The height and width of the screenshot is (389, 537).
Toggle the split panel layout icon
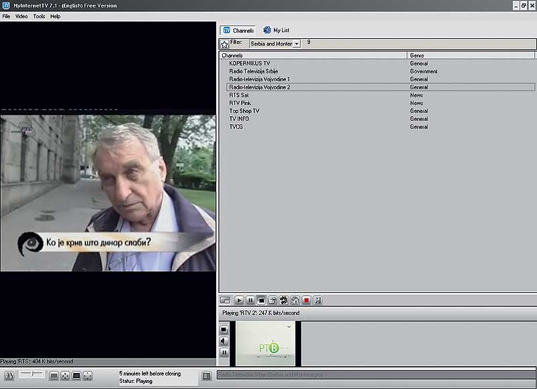tap(207, 376)
